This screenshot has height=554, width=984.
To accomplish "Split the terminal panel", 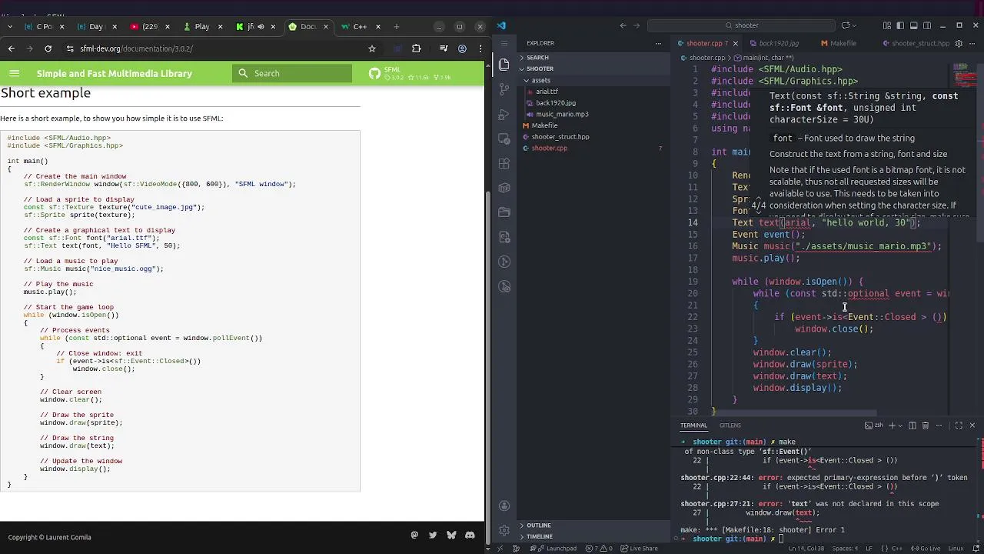I will (x=913, y=426).
